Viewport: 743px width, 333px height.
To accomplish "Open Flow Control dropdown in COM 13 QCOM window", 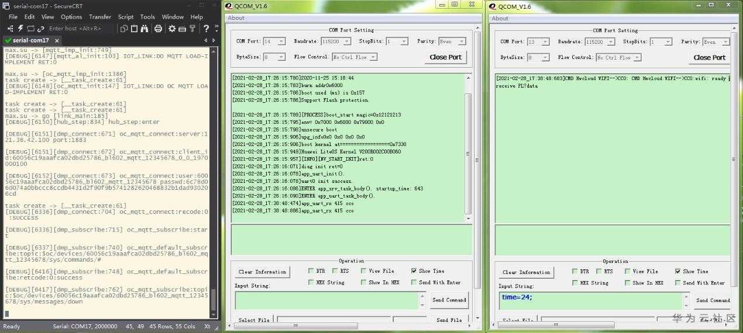I will [618, 57].
